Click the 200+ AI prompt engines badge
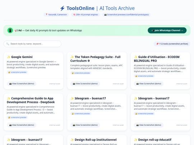 (86, 15)
